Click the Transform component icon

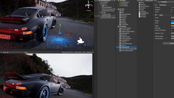156,5
